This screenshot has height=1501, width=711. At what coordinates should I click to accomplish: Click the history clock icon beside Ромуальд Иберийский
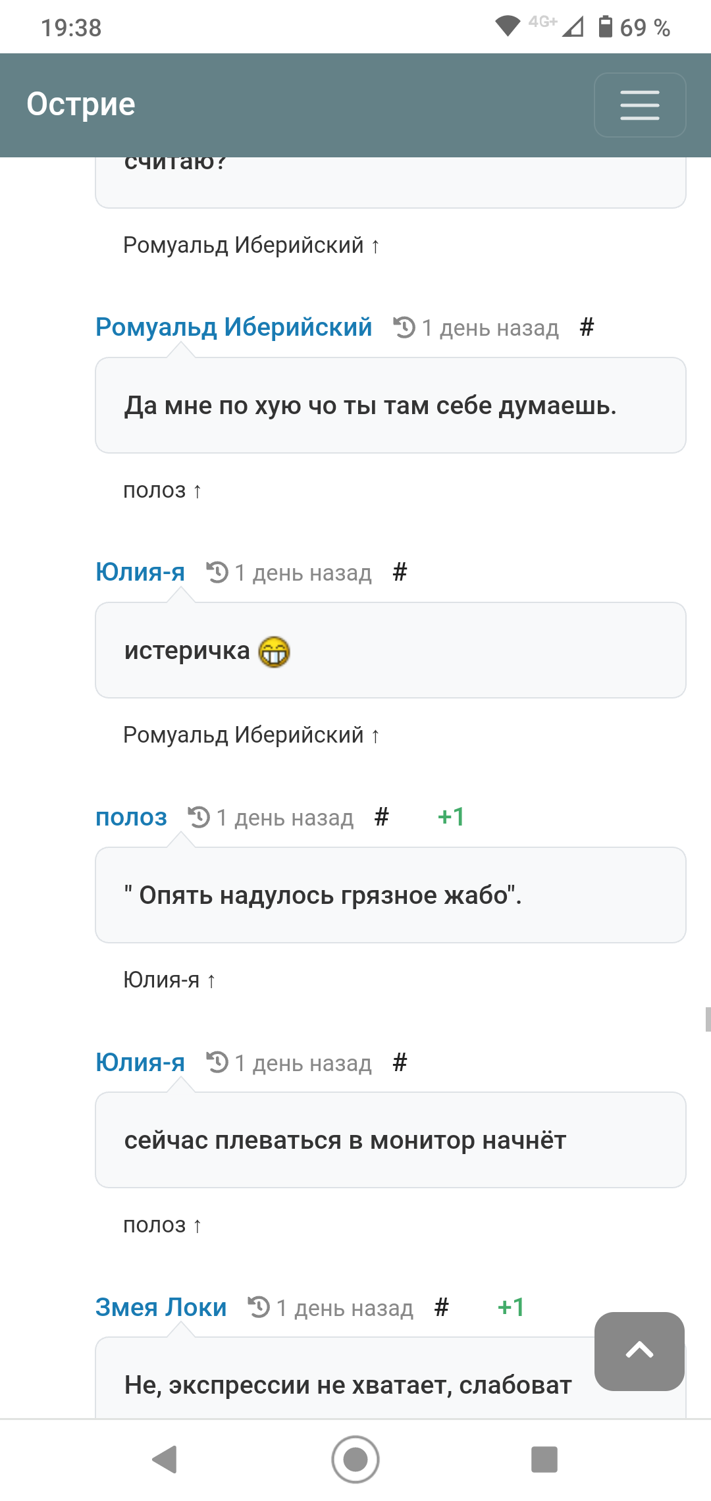click(x=404, y=327)
